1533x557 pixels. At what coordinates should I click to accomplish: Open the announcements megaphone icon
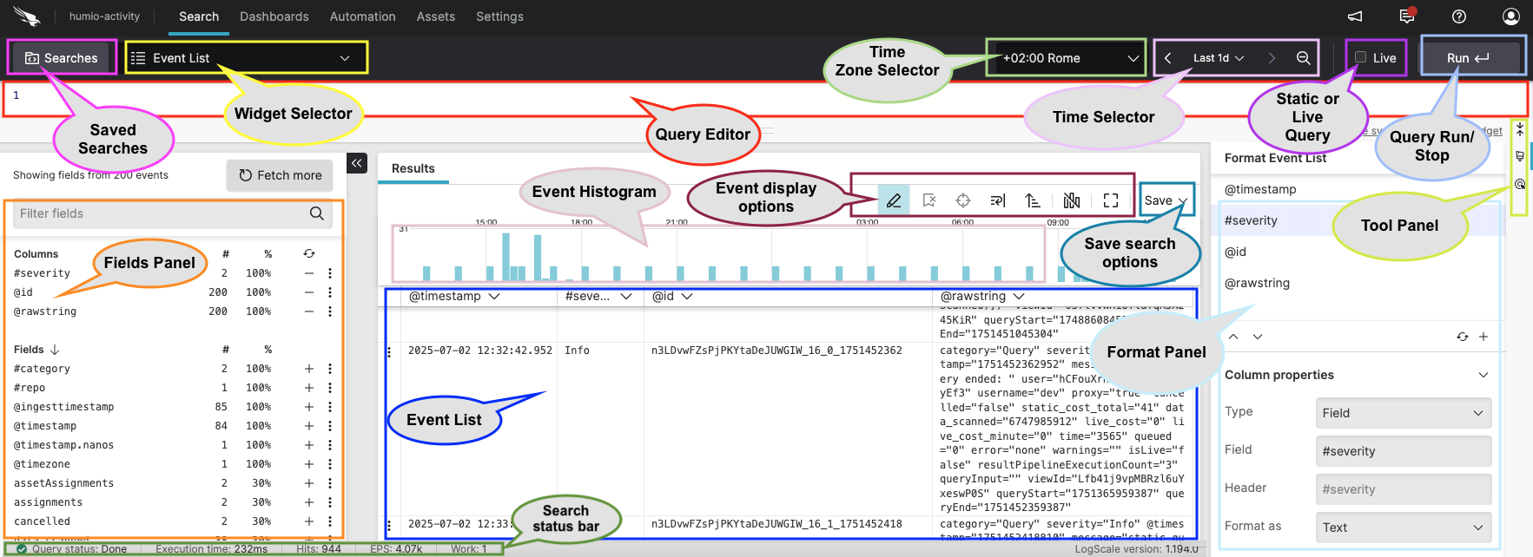[x=1355, y=16]
